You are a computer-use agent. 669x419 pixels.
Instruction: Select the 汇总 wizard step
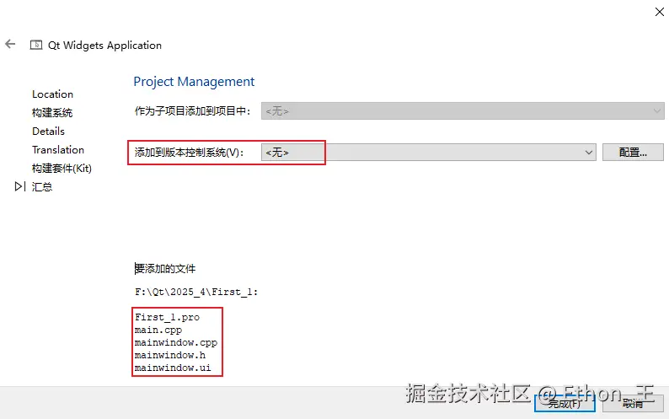(x=42, y=186)
